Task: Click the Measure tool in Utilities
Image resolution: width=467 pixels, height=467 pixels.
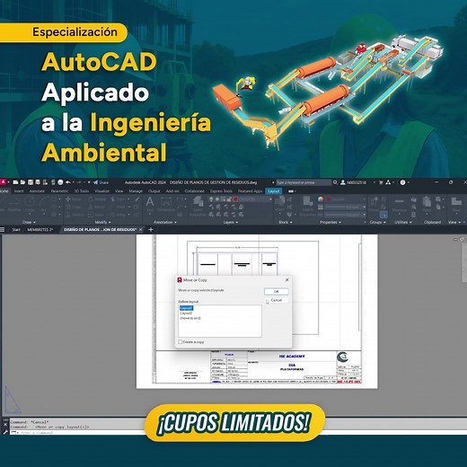Action: click(400, 205)
